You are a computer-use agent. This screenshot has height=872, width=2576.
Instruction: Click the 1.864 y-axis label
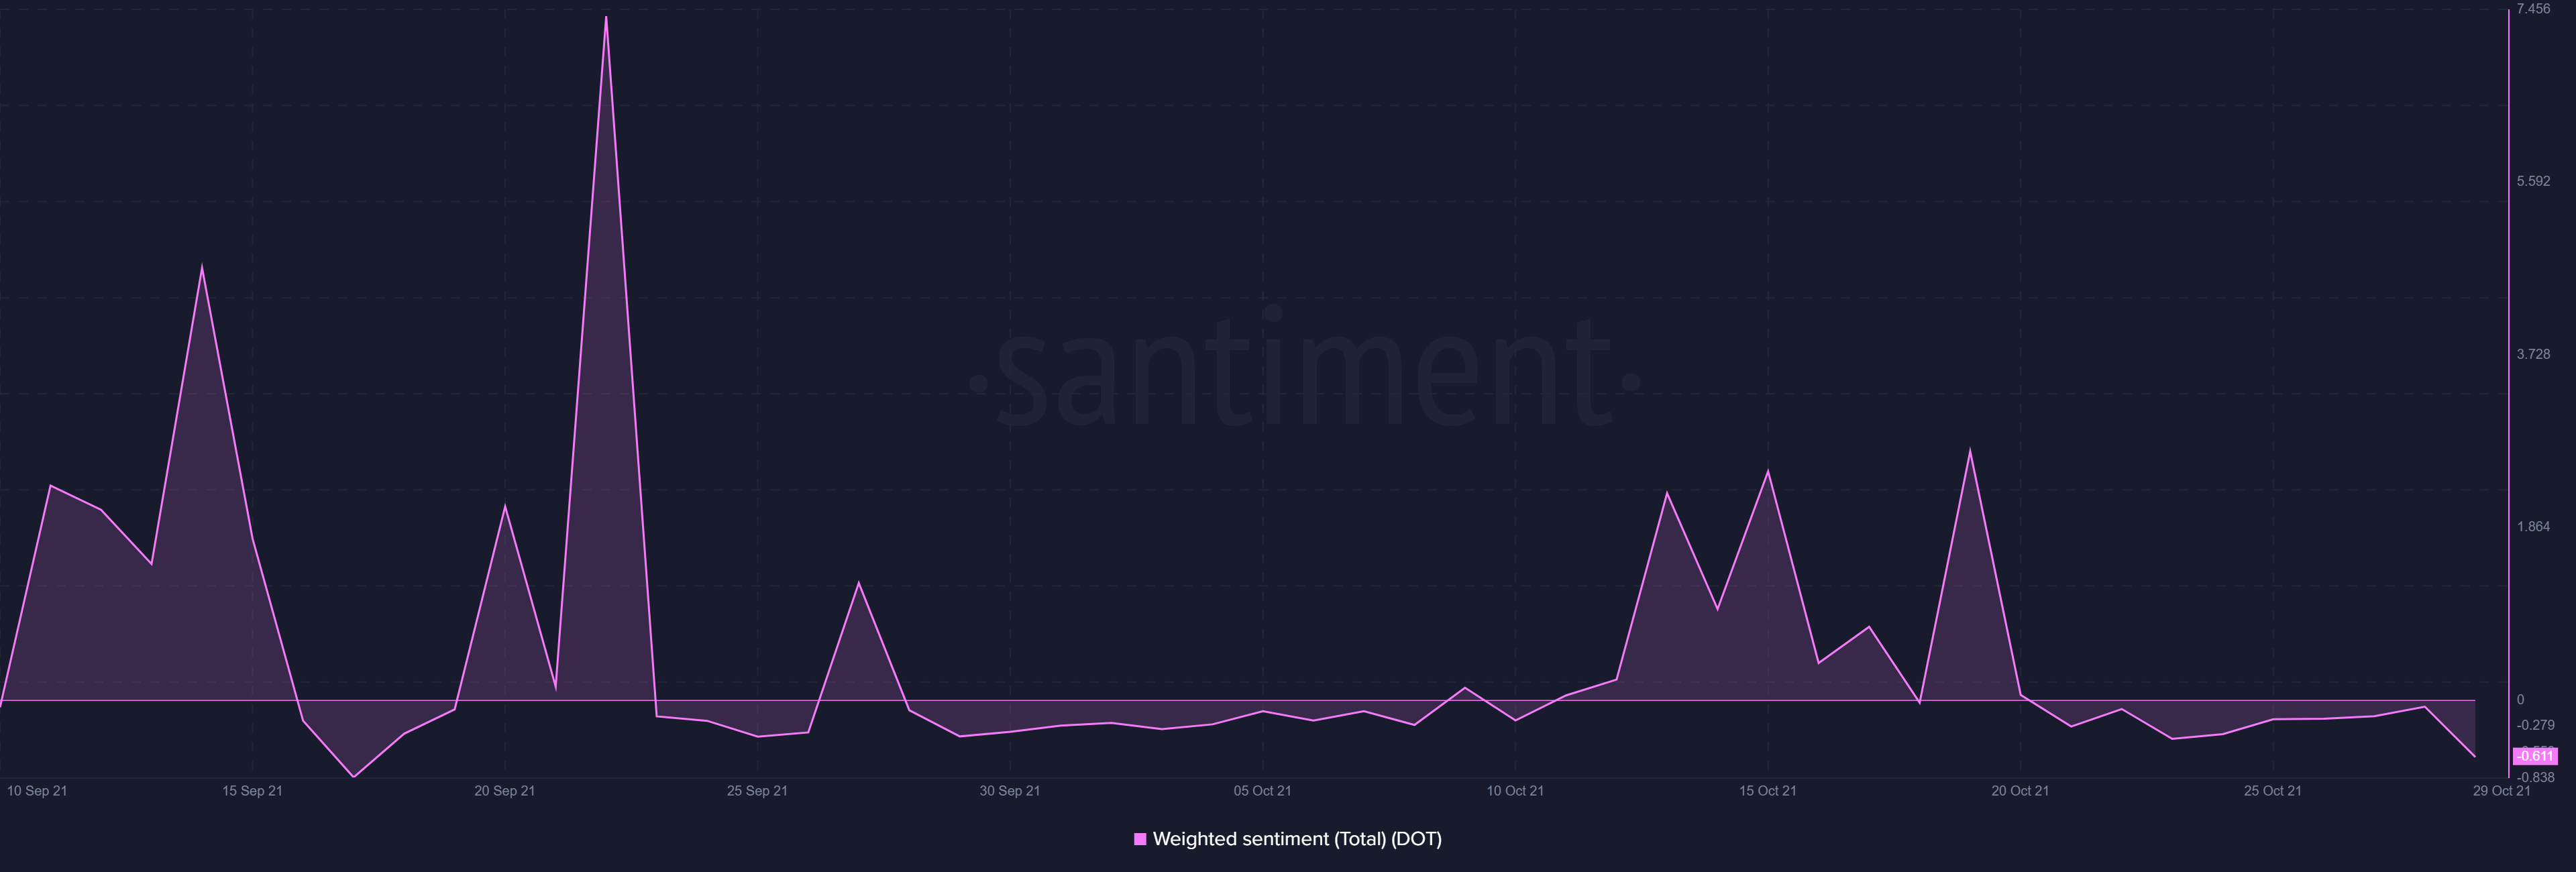click(x=2533, y=527)
